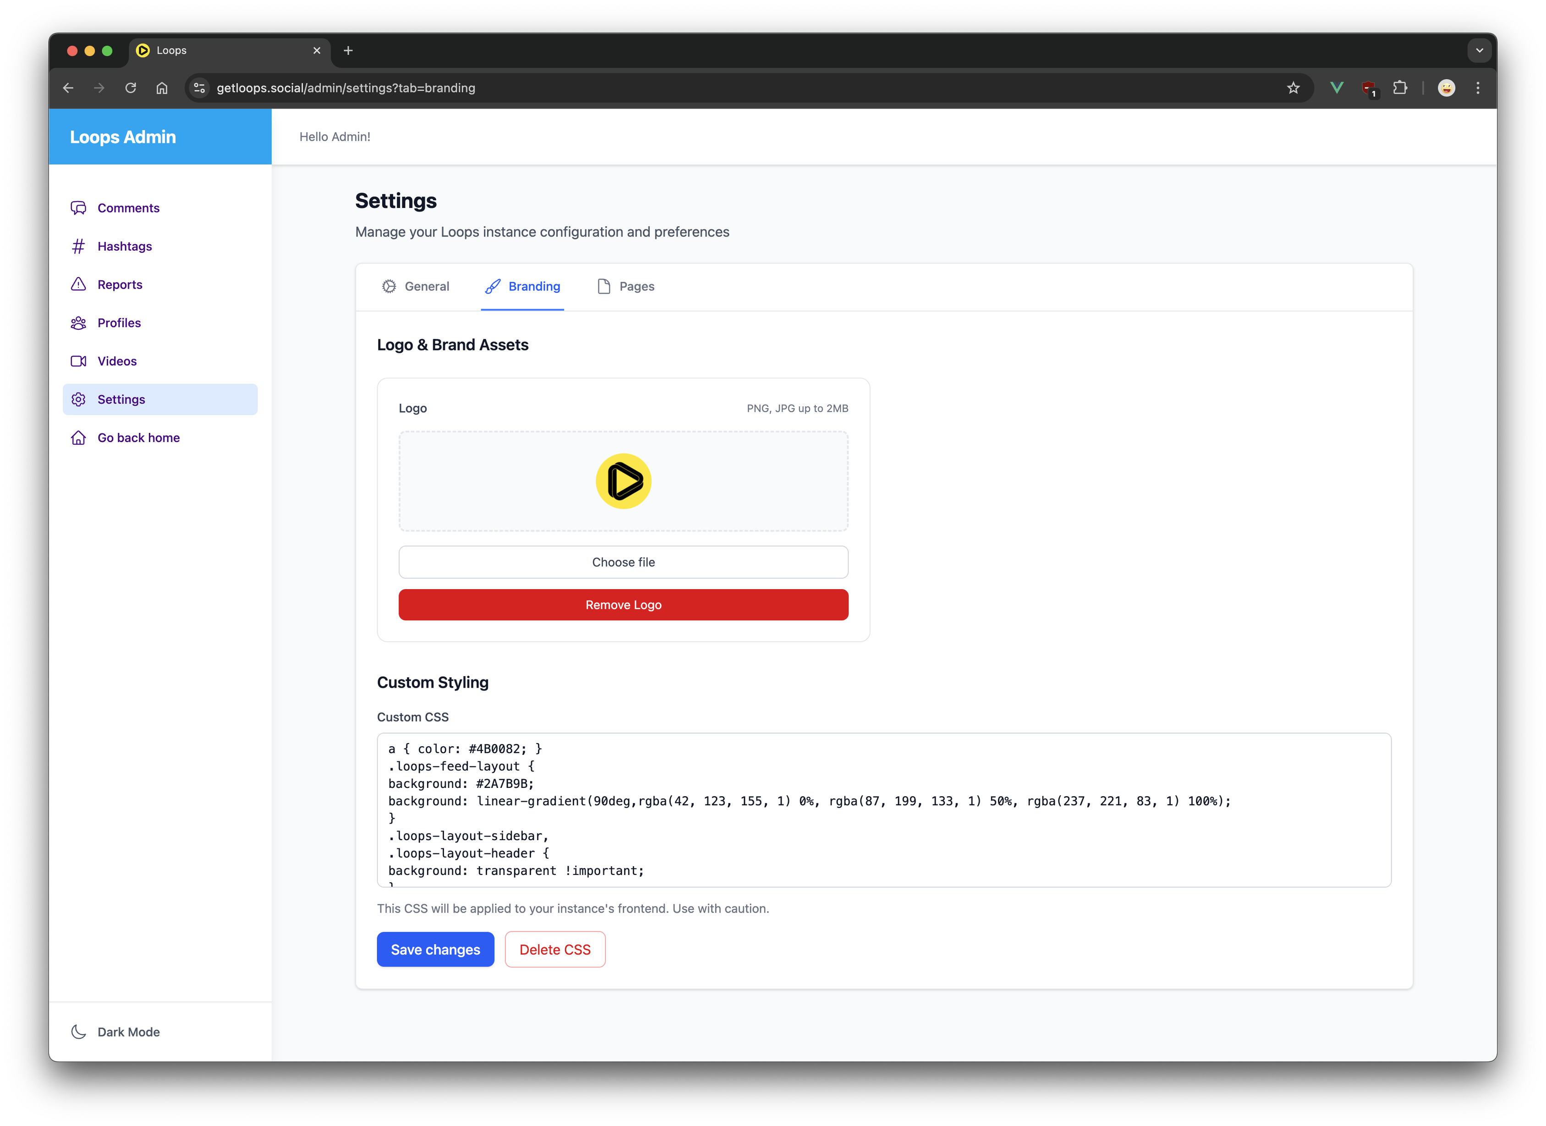
Task: Click the Comments speech bubble icon
Action: pos(78,208)
